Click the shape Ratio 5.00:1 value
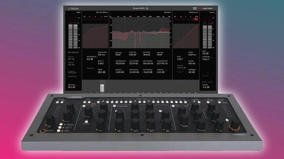This screenshot has width=284, height=159. click(101, 64)
